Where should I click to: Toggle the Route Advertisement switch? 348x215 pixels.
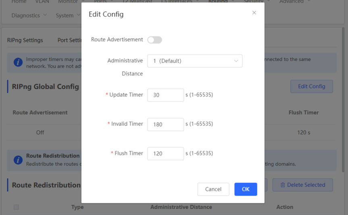click(154, 40)
